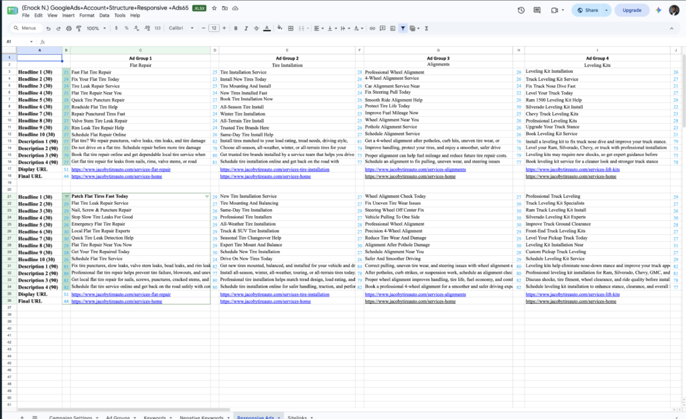Screen dimensions: 686x419
Task: Open the text color picker
Action: [x=267, y=28]
